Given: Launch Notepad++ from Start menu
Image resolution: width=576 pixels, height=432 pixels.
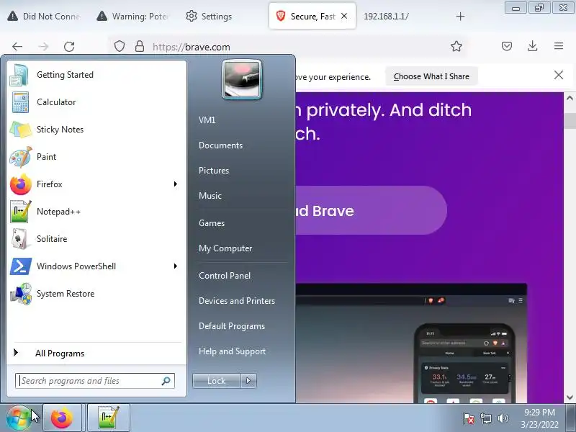Looking at the screenshot, I should click(x=96, y=212).
